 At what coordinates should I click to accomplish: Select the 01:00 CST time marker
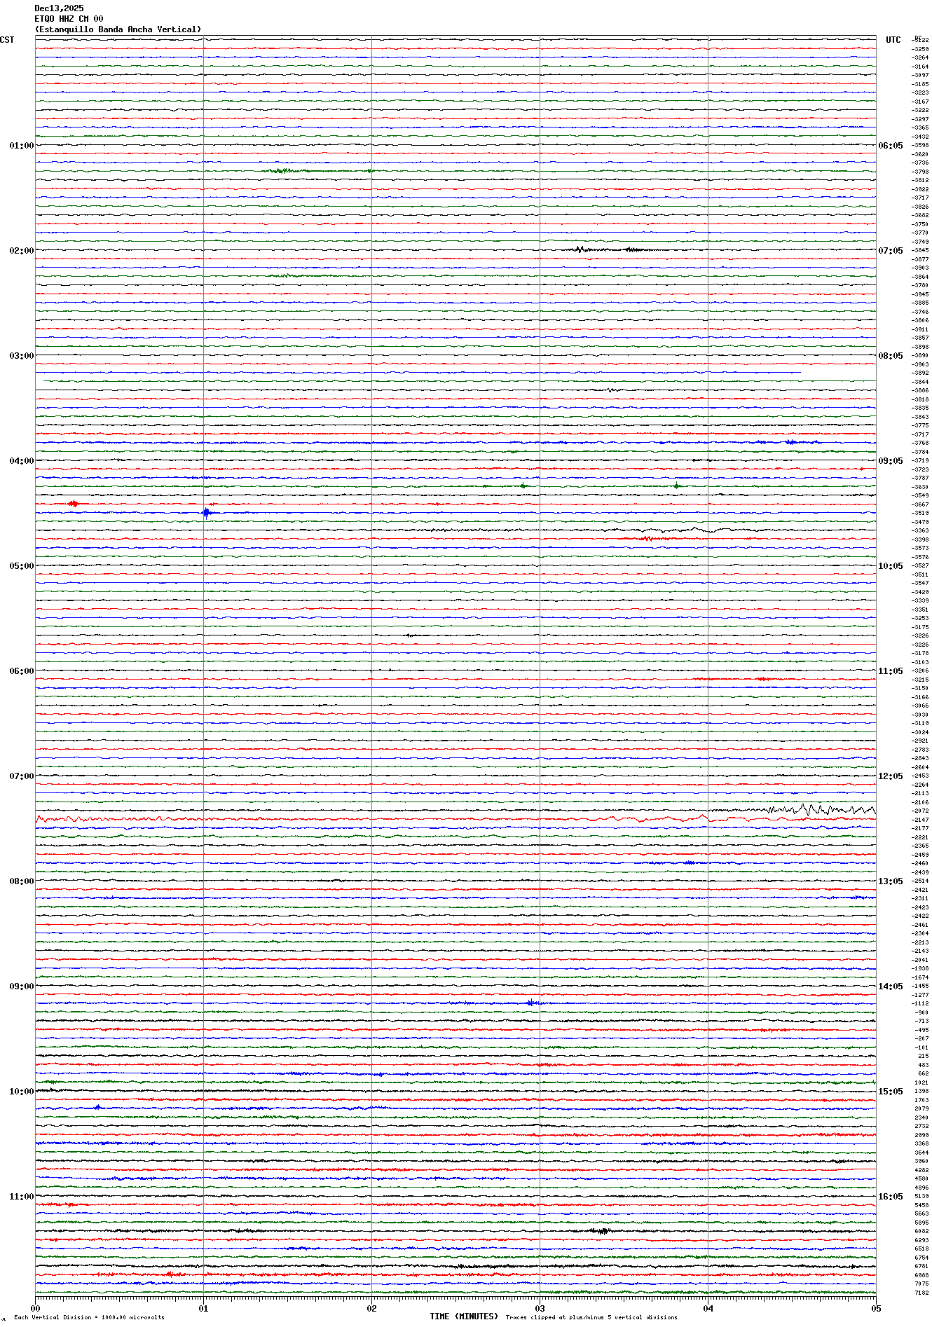(21, 146)
